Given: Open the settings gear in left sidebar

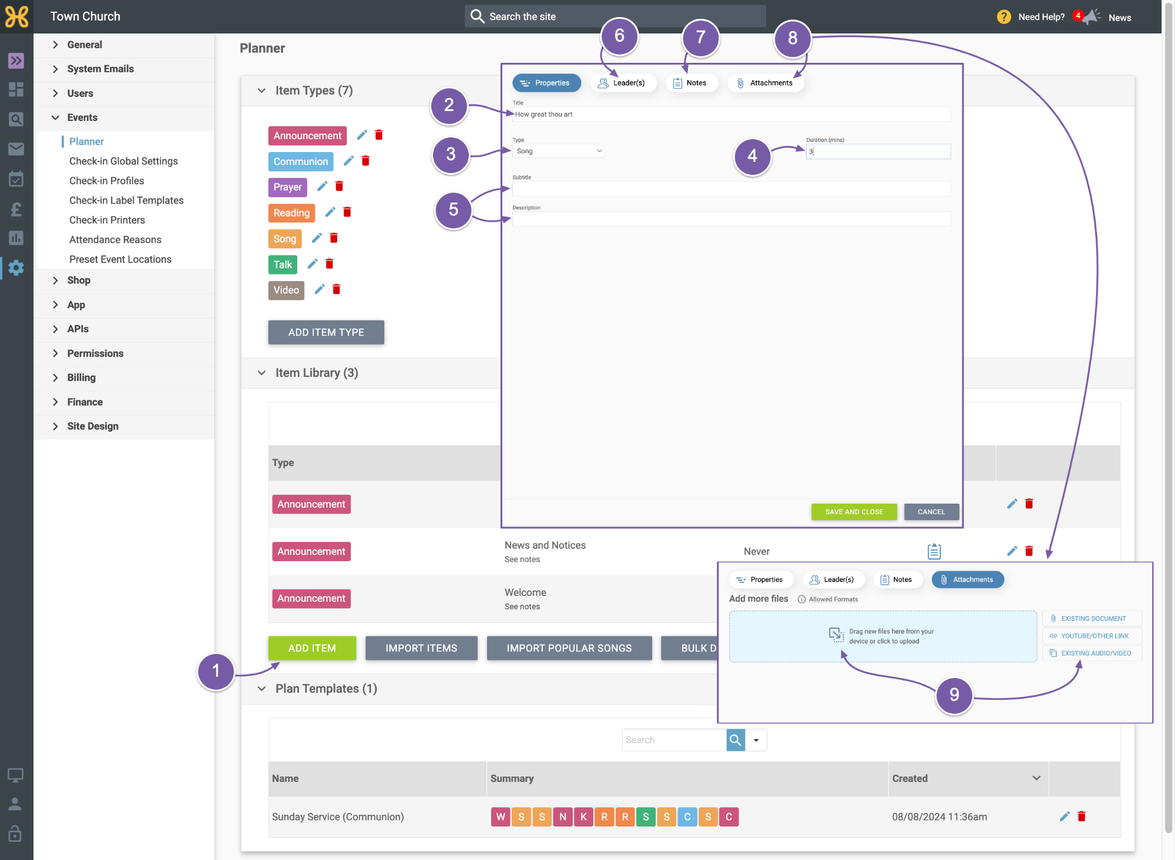Looking at the screenshot, I should [16, 268].
